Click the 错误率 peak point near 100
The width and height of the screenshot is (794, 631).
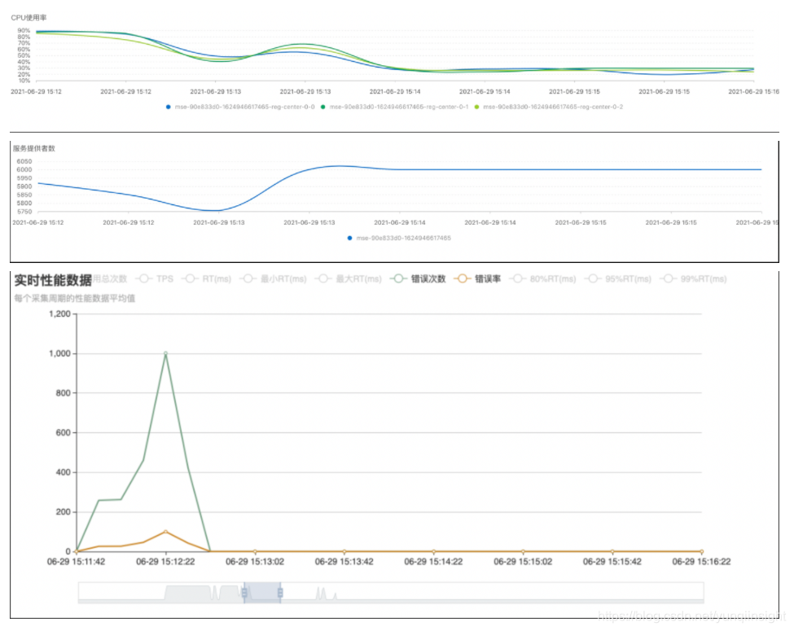pyautogui.click(x=165, y=532)
